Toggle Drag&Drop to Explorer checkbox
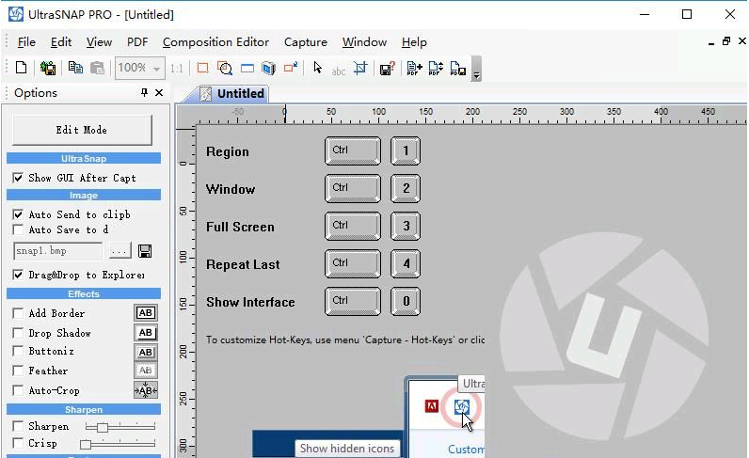 pyautogui.click(x=18, y=275)
